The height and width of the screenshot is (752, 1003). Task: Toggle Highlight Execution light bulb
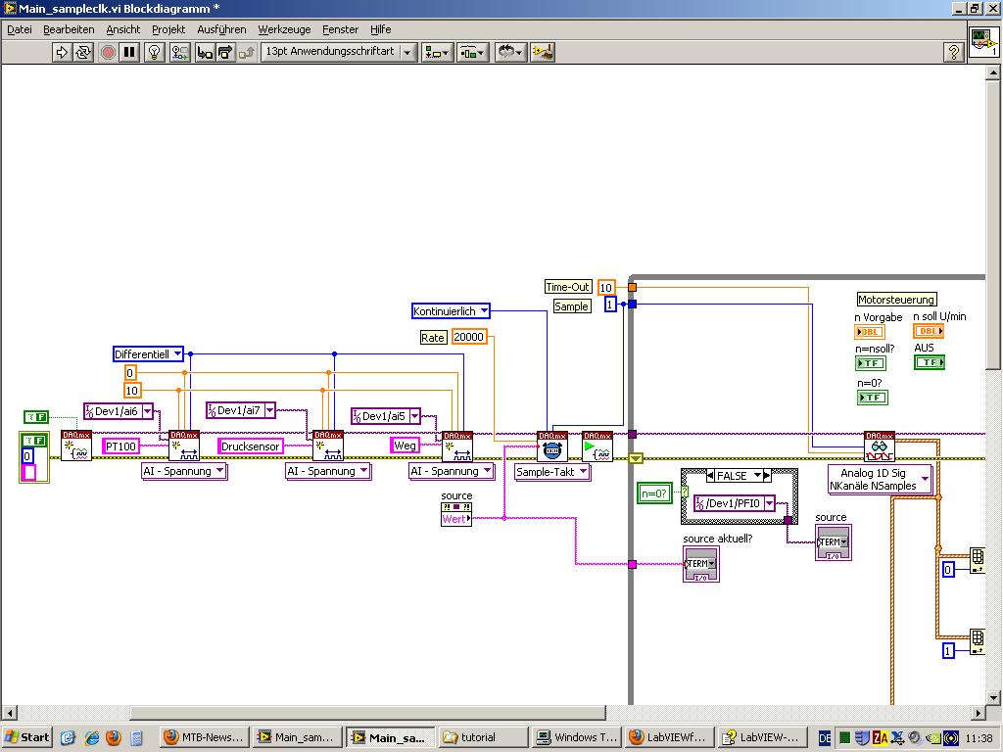point(154,52)
